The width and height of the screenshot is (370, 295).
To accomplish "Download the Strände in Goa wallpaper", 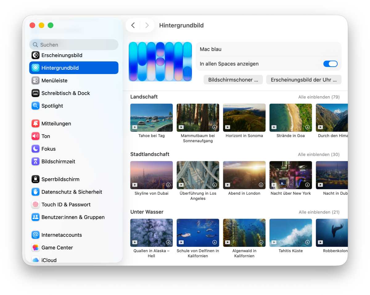I will pos(307,127).
